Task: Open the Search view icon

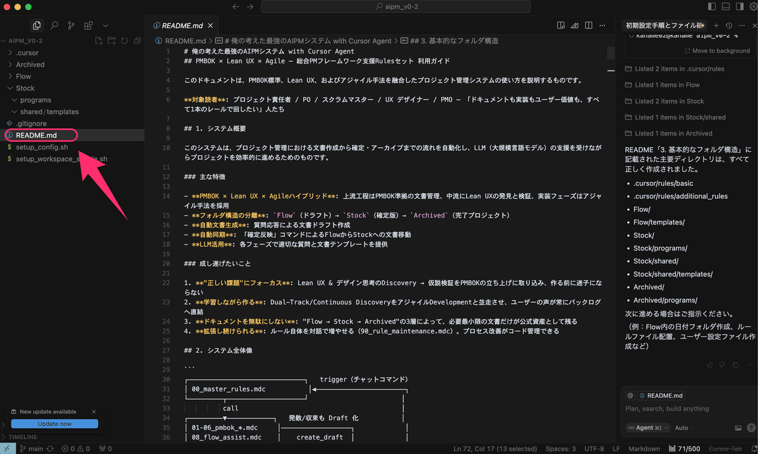Action: pyautogui.click(x=54, y=25)
